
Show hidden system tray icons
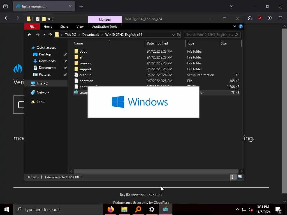(237, 209)
